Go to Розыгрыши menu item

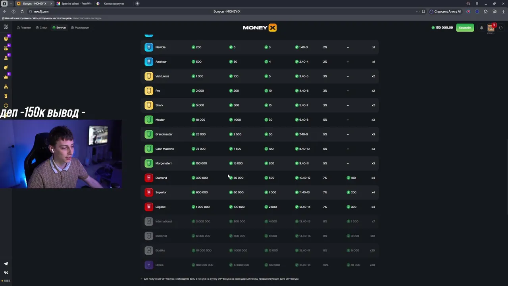(80, 27)
